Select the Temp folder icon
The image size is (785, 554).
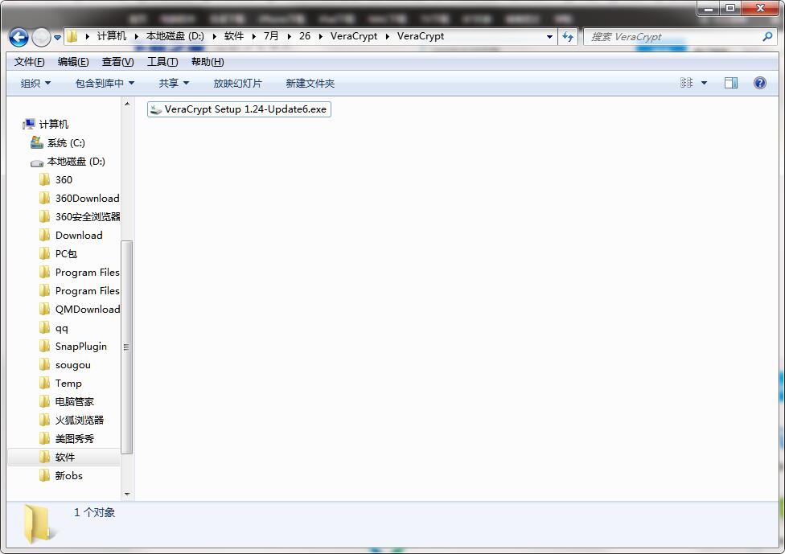(44, 384)
